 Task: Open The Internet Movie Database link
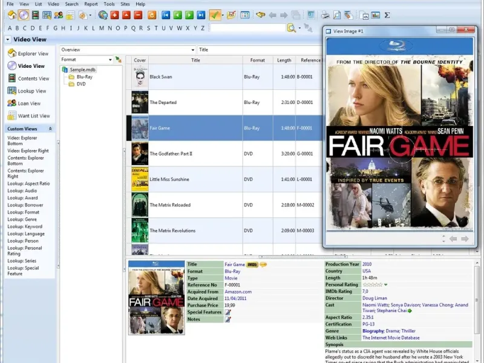(391, 338)
